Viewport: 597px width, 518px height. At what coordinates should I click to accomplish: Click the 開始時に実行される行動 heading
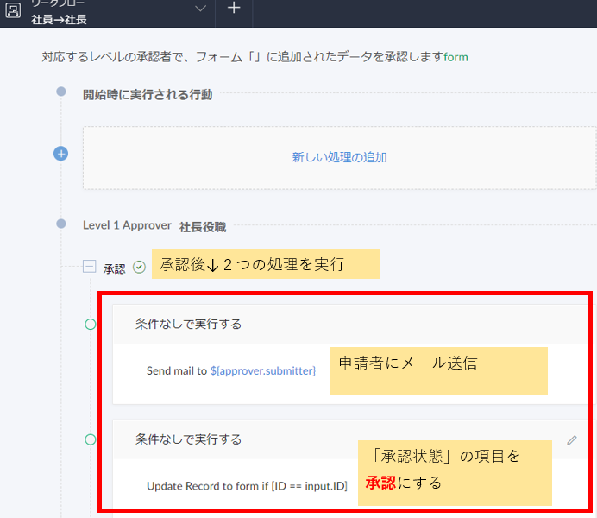pyautogui.click(x=148, y=94)
